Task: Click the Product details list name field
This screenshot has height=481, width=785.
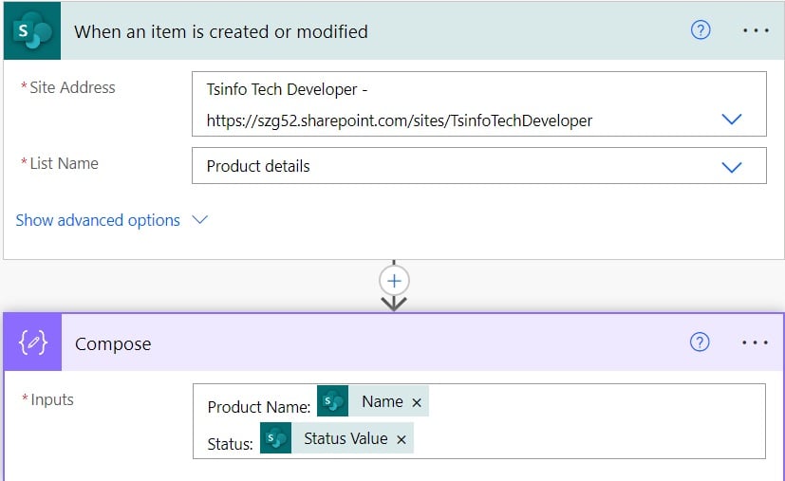Action: point(479,166)
